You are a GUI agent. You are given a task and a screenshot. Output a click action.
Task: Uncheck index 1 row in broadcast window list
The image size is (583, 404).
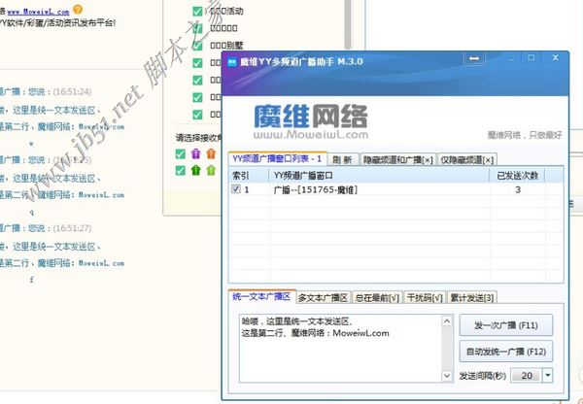click(236, 189)
